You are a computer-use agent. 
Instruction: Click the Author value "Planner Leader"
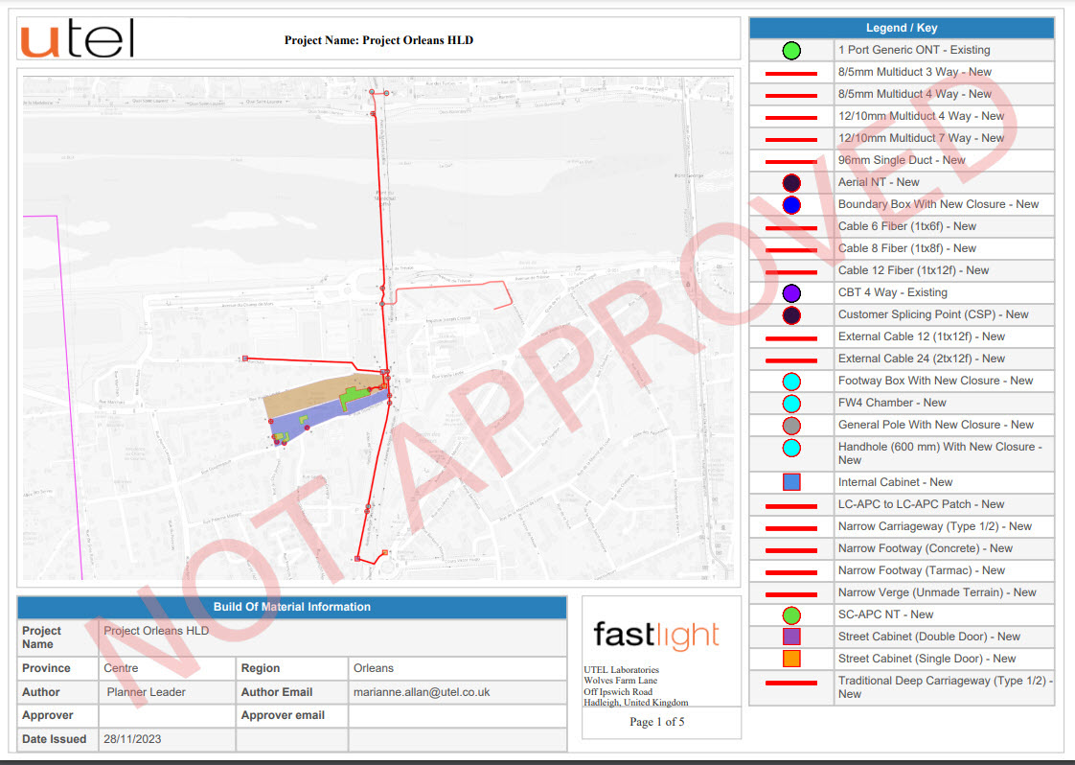point(146,692)
